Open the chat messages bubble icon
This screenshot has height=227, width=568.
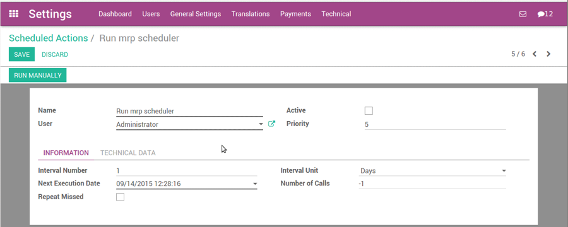point(541,14)
